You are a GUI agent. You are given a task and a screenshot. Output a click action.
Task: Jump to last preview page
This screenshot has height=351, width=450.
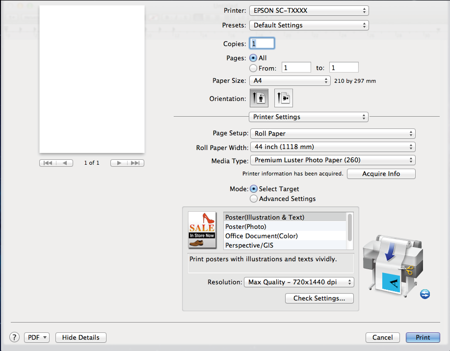(135, 163)
